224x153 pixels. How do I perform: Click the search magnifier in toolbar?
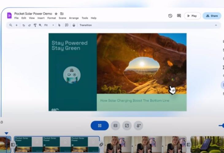(11, 25)
